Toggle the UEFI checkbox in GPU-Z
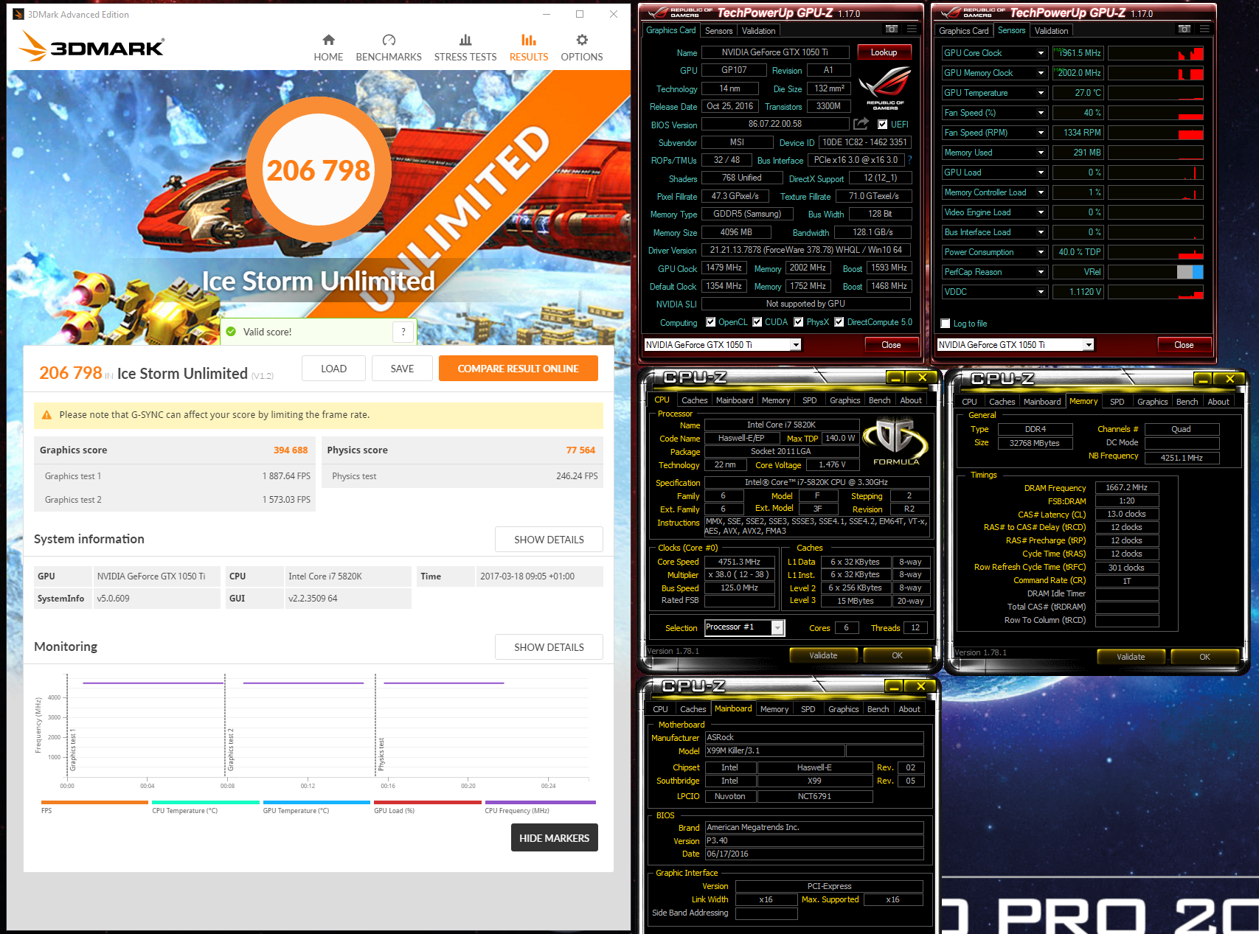This screenshot has width=1259, height=934. coord(882,125)
